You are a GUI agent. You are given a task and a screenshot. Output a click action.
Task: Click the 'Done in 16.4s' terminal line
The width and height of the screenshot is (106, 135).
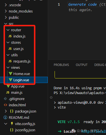80,88
